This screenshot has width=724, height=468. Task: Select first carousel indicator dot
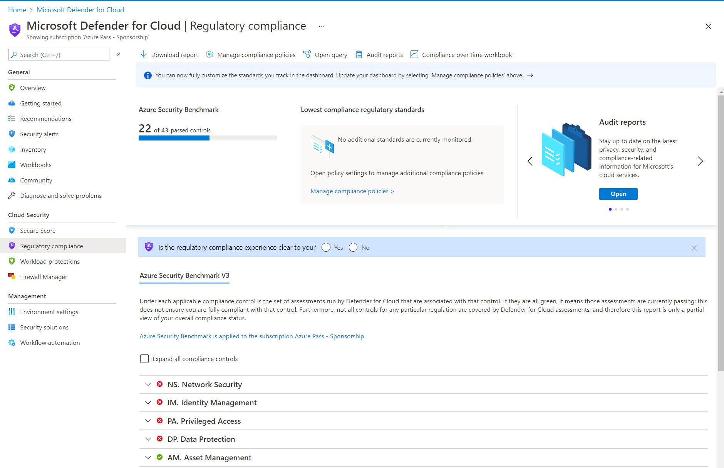pos(610,209)
